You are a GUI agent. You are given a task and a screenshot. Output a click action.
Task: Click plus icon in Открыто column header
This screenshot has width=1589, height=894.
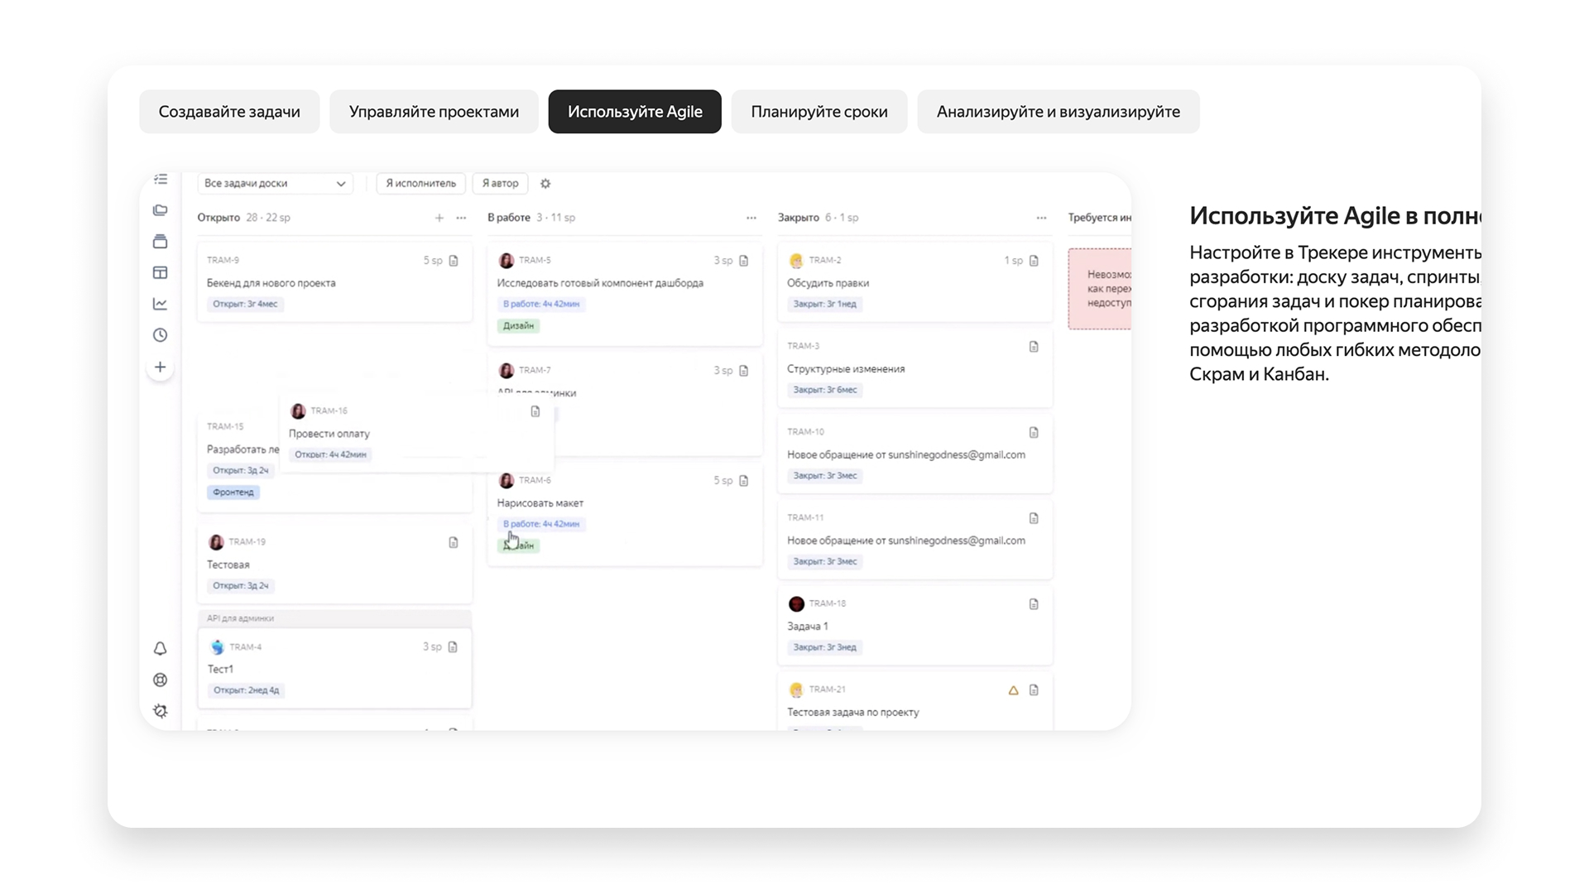point(439,218)
